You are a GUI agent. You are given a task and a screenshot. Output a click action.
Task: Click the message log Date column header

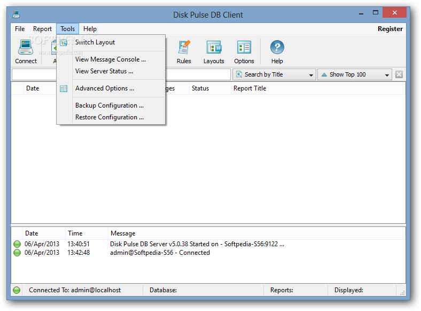[44, 233]
